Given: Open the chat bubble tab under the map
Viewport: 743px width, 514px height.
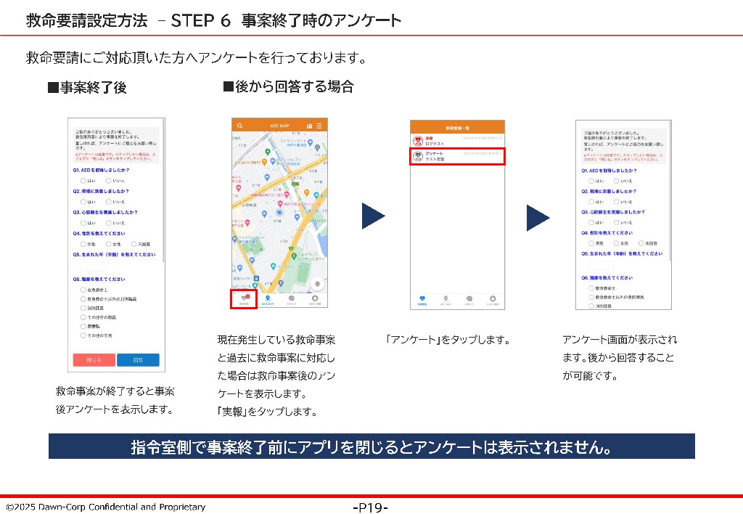Looking at the screenshot, I should point(292,299).
